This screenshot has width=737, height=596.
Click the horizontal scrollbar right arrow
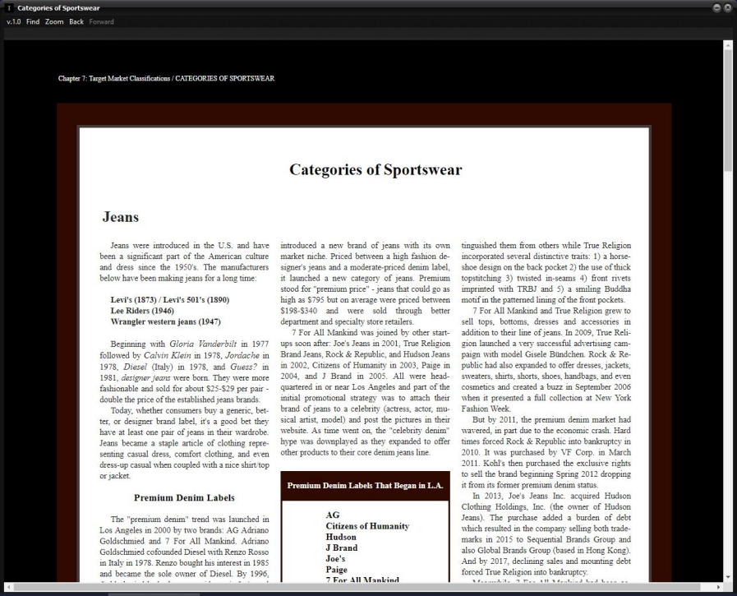click(719, 587)
